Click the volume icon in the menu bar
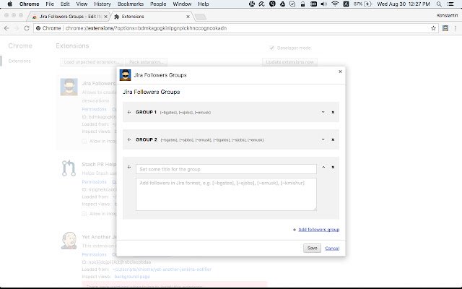This screenshot has height=289, width=462. pyautogui.click(x=324, y=4)
